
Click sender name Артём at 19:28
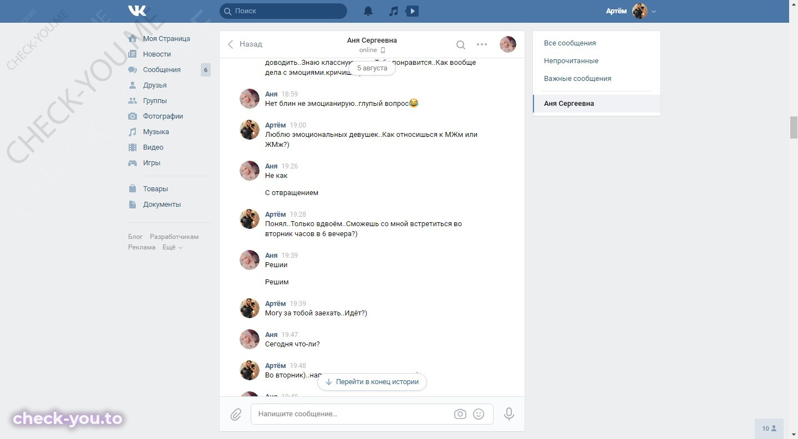[x=276, y=215]
